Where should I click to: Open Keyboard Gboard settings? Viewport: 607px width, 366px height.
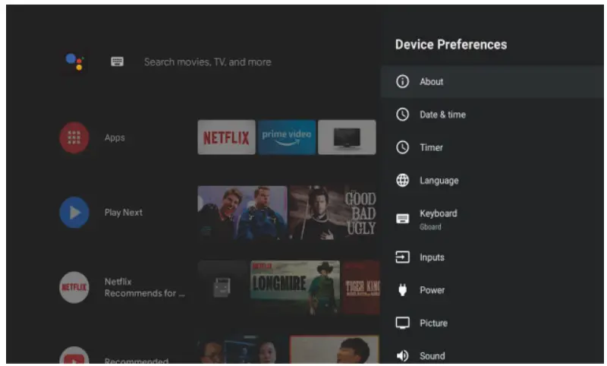pos(492,219)
